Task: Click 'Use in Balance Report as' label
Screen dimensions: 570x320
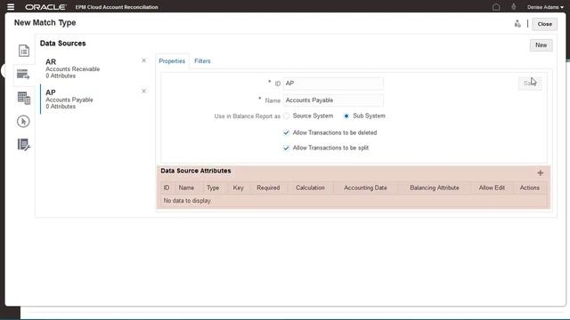Action: click(248, 116)
